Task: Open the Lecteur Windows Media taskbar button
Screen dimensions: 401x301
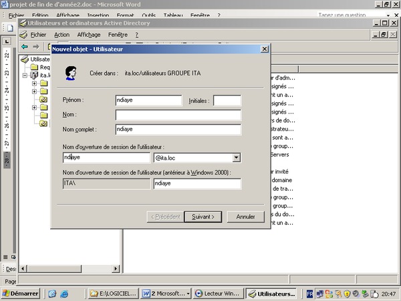Action: tap(217, 294)
